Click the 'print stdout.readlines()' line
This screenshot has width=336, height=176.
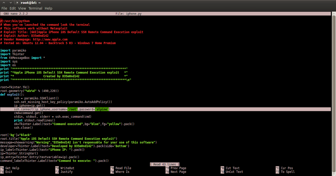[x=35, y=120]
